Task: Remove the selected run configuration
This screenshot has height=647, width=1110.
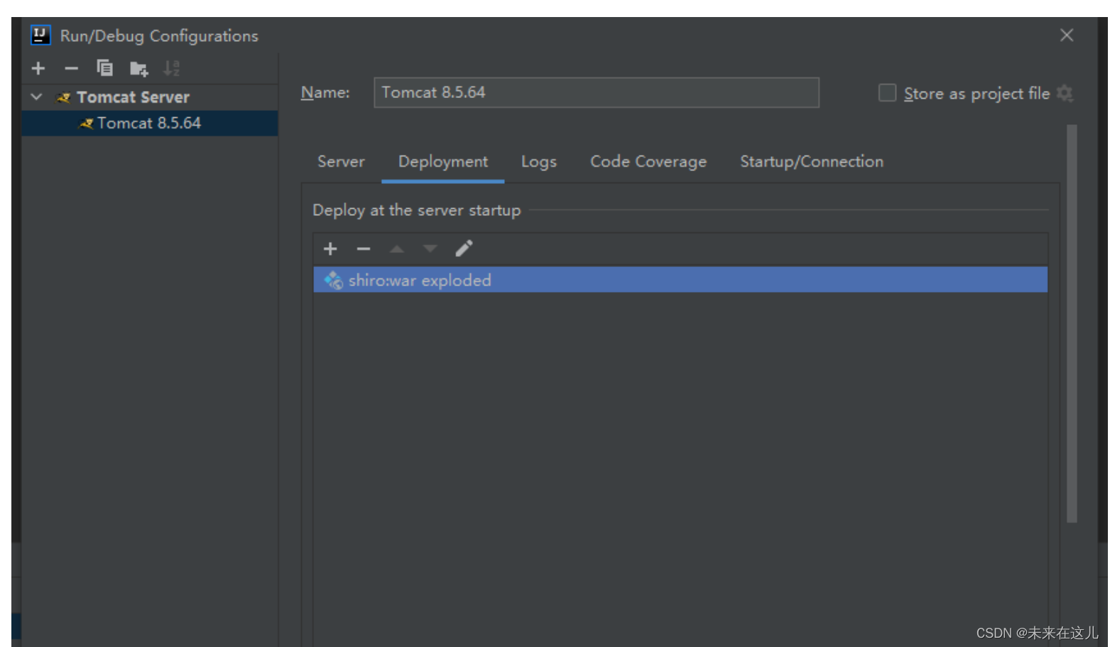Action: tap(71, 68)
